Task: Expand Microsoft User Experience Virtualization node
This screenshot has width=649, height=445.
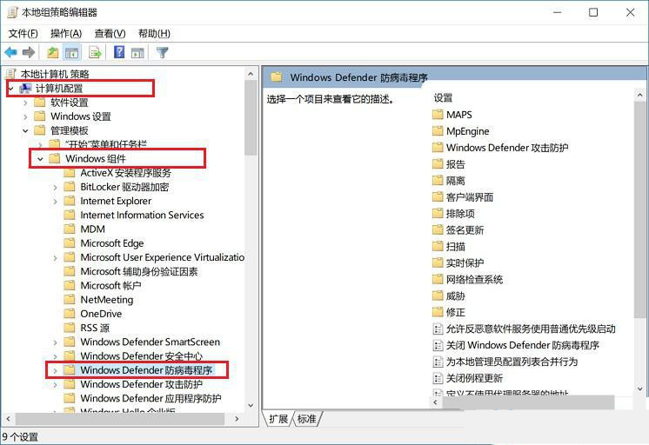Action: point(55,257)
